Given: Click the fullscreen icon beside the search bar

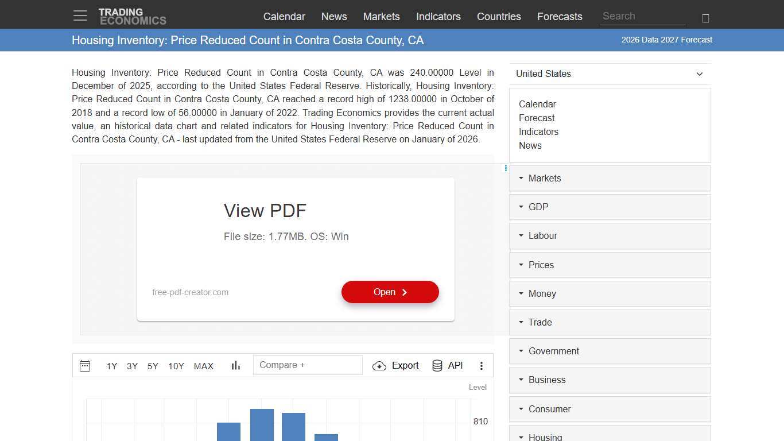Looking at the screenshot, I should 705,17.
